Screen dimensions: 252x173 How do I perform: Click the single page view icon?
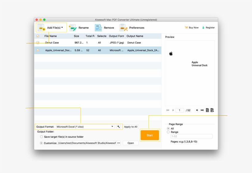point(207,110)
